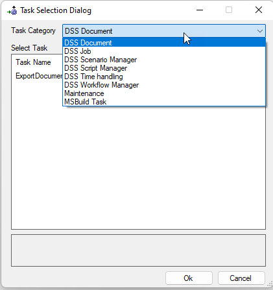Collapse the dropdown using the chevron arrow
This screenshot has height=290, width=273.
pyautogui.click(x=260, y=31)
